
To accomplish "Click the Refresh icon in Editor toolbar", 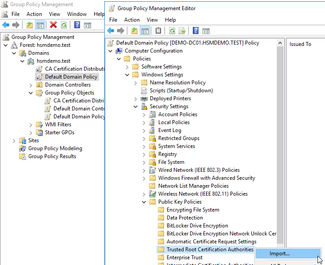I will coord(172,30).
